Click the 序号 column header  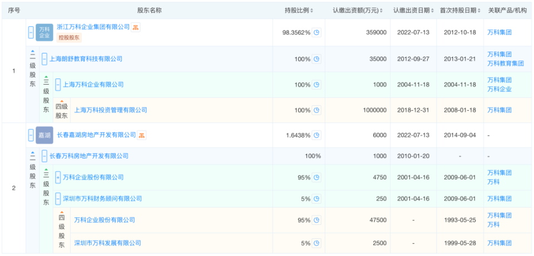pyautogui.click(x=13, y=10)
